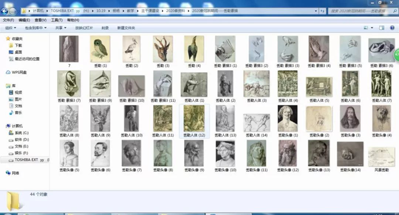The image size is (399, 215).
Task: Click 计算机 in the address breadcrumb
Action: (38, 11)
